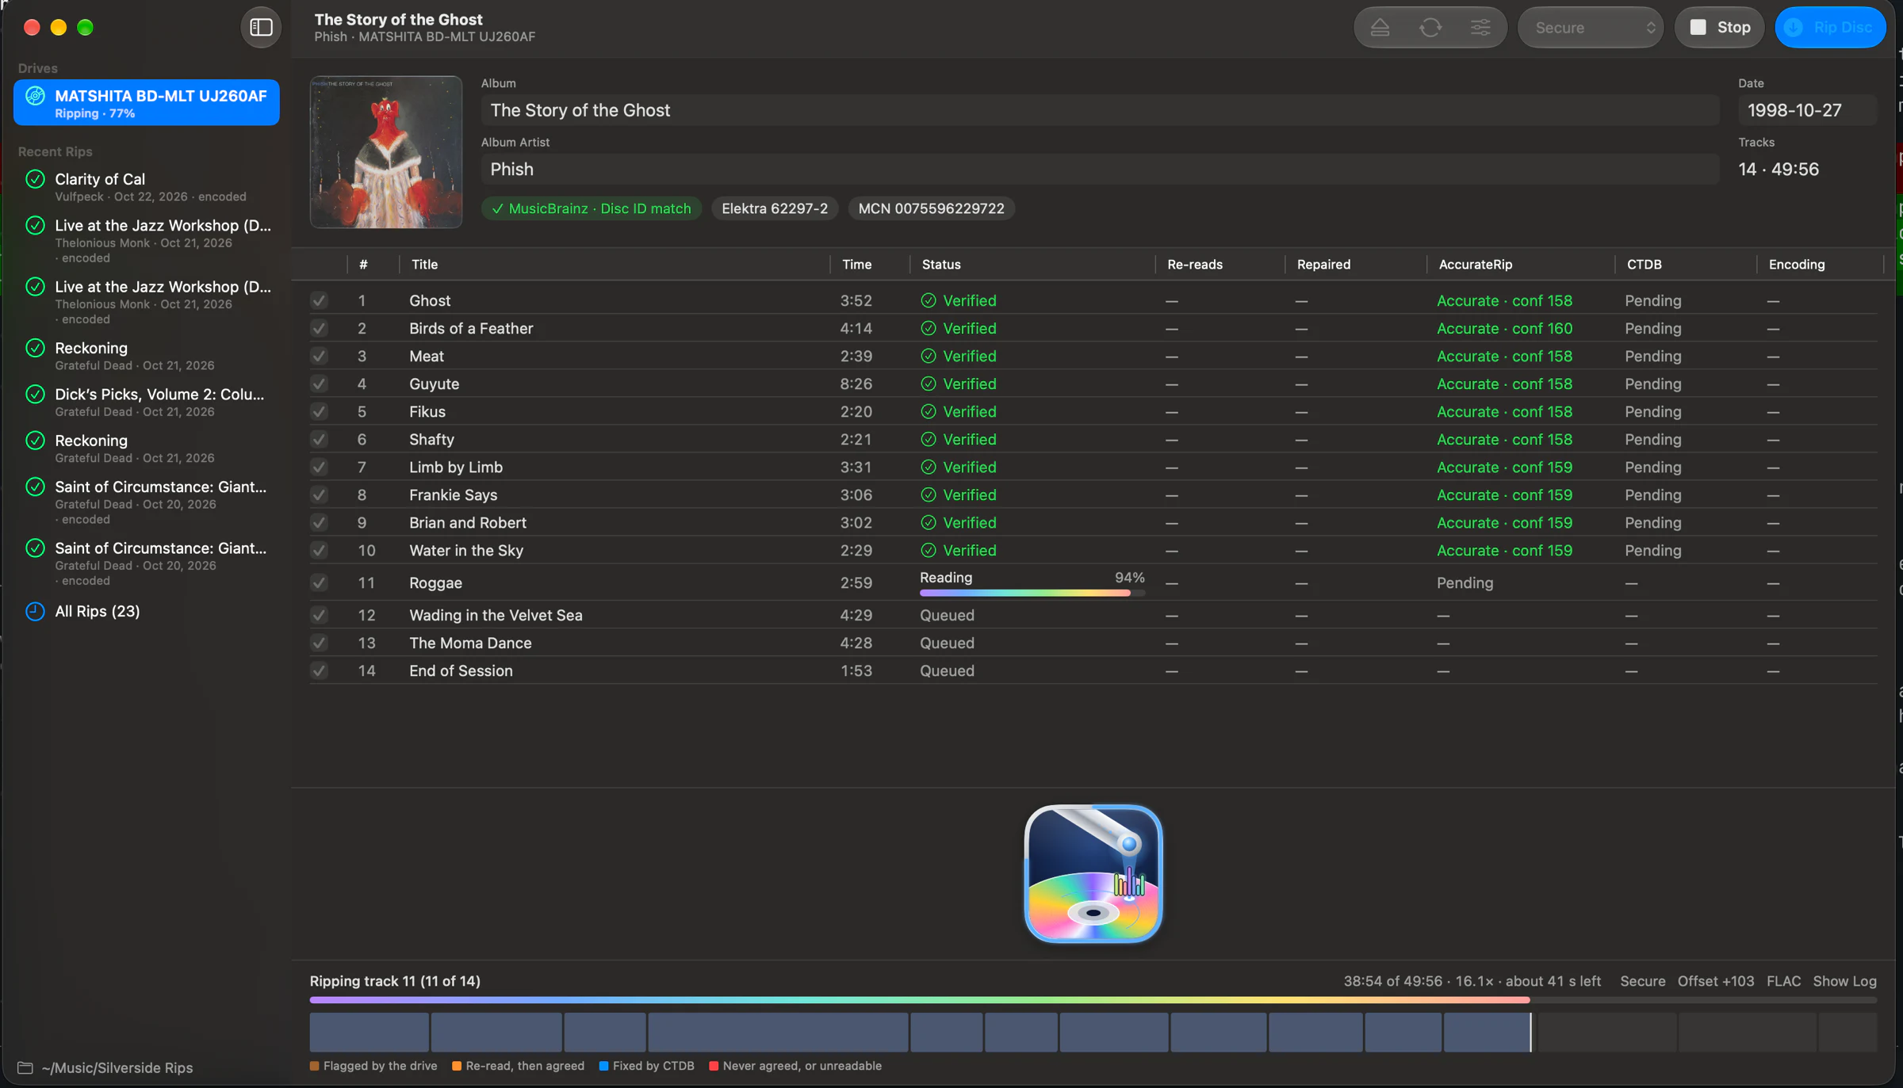Screen dimensions: 1903x1088
Task: Click the album cover art thumbnail
Action: point(385,152)
